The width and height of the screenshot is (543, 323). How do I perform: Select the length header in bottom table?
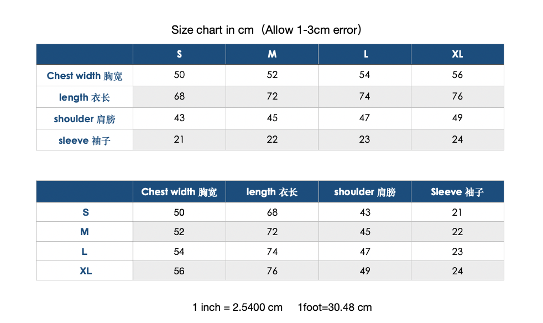pyautogui.click(x=272, y=192)
